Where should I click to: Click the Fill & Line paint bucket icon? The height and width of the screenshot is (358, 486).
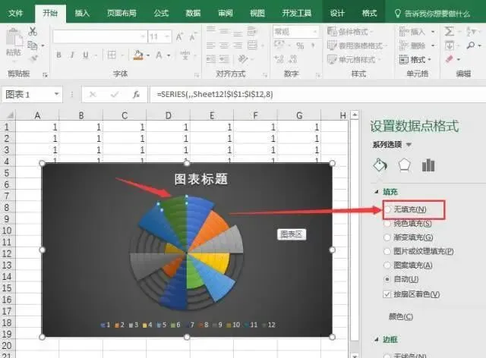tap(380, 165)
